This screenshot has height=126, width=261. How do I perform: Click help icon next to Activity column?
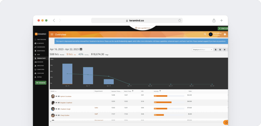click(x=160, y=91)
